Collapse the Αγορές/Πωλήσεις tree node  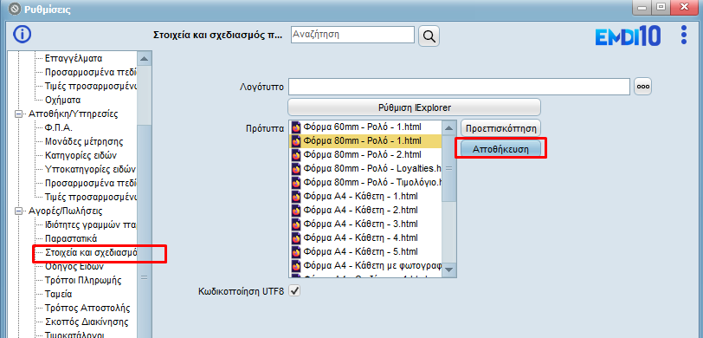pyautogui.click(x=19, y=211)
